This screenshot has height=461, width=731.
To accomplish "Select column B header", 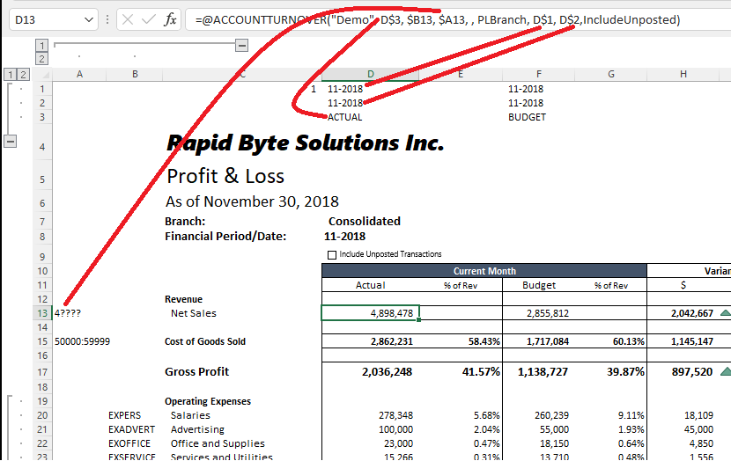I will click(135, 74).
